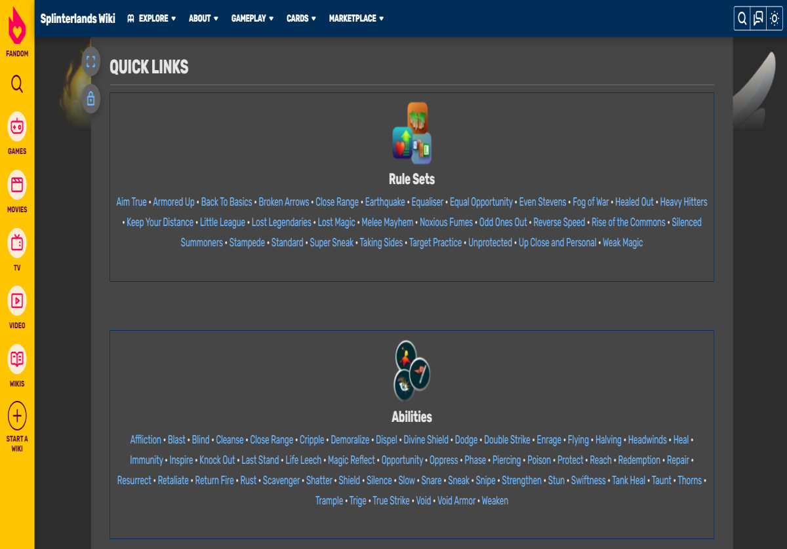787x549 pixels.
Task: Open the Armored Up link
Action: [x=174, y=202]
